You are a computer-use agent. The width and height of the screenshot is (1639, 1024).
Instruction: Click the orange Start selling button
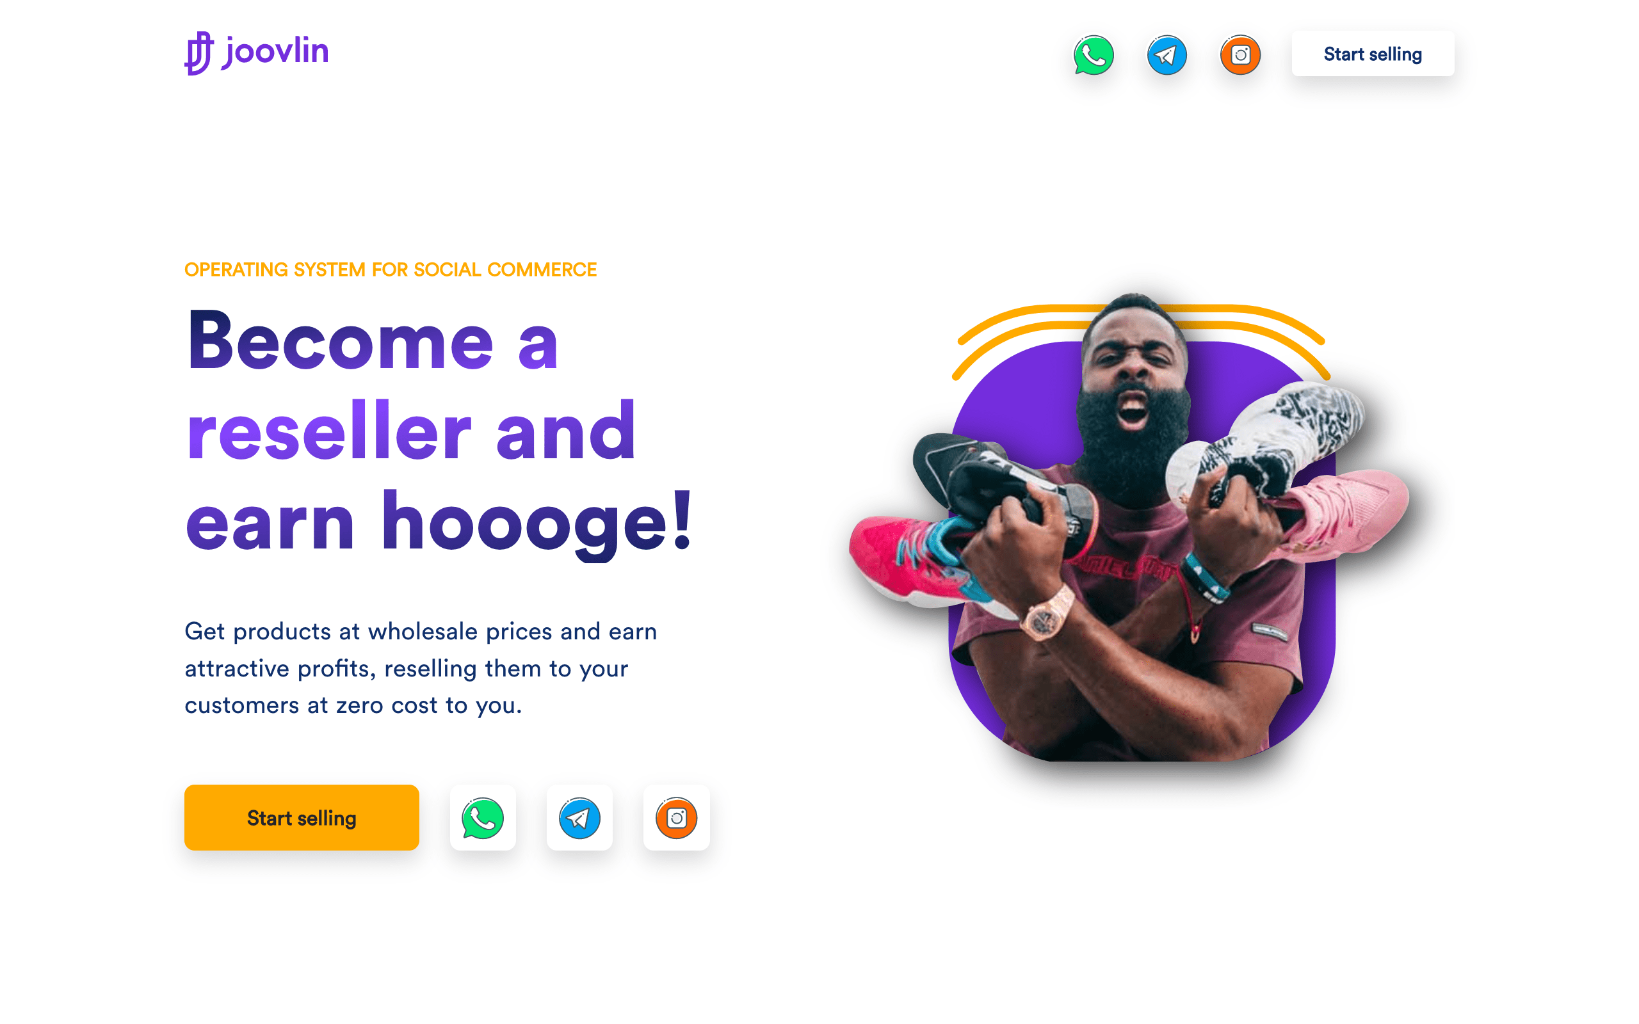[302, 817]
